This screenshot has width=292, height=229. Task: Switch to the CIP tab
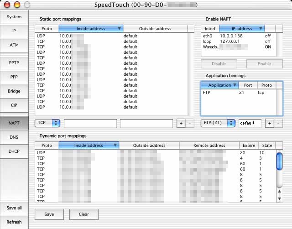(x=14, y=105)
